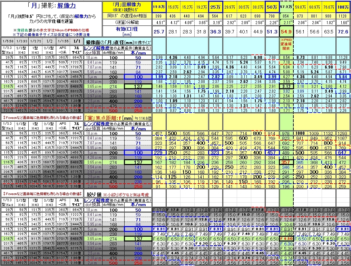Select the boxed bold 3.12 cell
This screenshot has width=351, height=266.
286,86
